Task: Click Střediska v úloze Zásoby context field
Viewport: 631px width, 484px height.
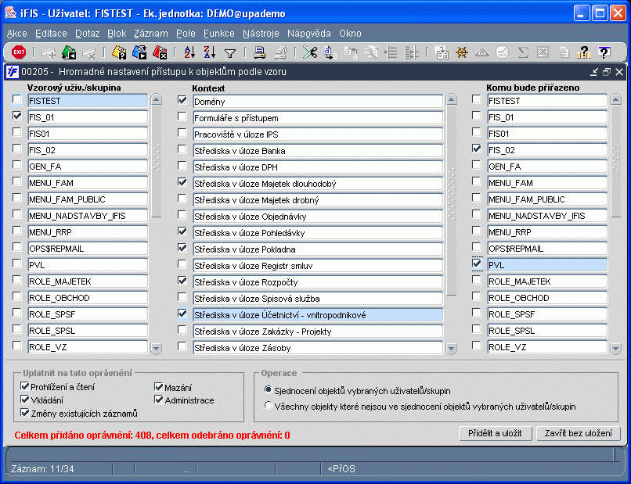Action: tap(318, 348)
